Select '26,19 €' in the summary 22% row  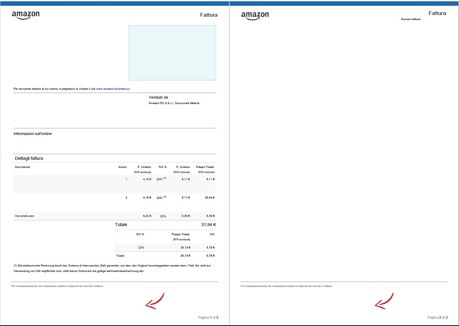pyautogui.click(x=186, y=247)
